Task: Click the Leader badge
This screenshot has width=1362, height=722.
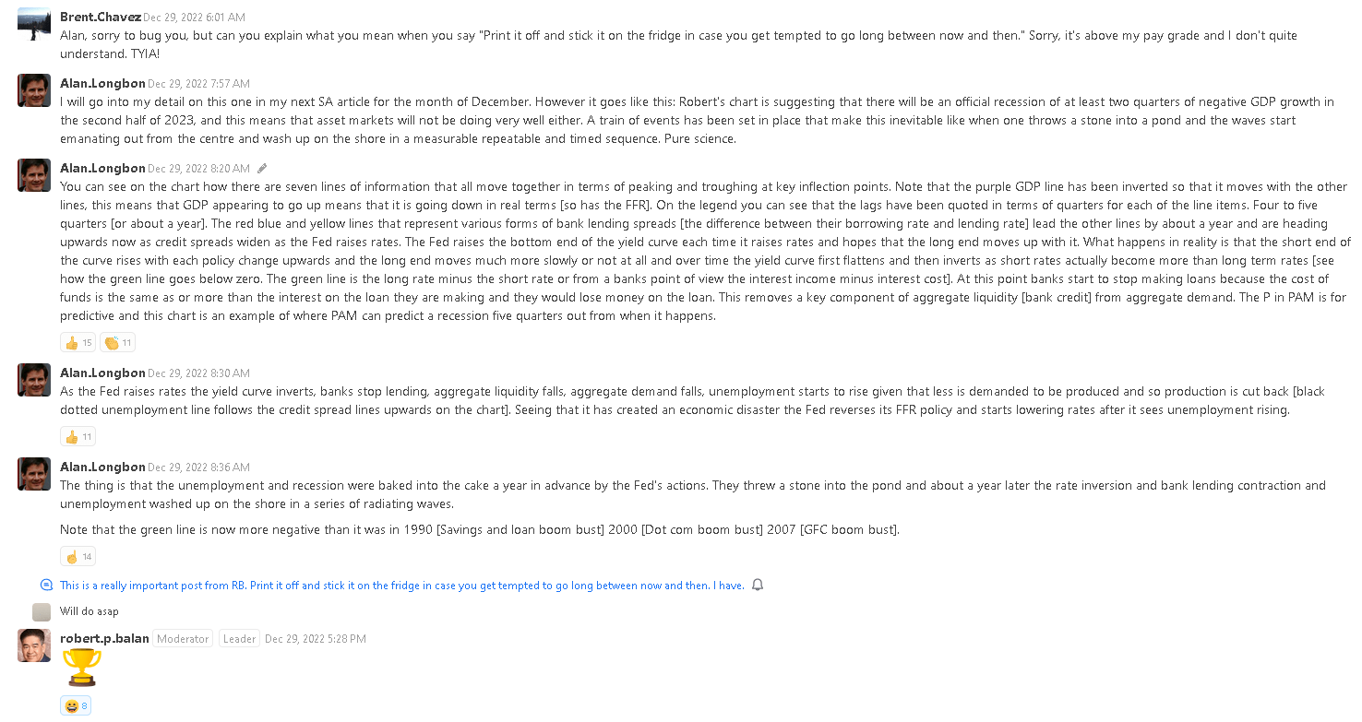Action: [x=239, y=638]
